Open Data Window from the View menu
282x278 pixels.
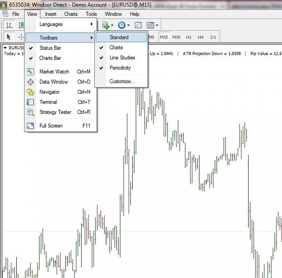60,82
